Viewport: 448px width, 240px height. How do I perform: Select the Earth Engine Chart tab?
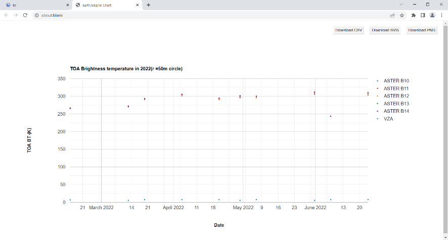point(104,5)
